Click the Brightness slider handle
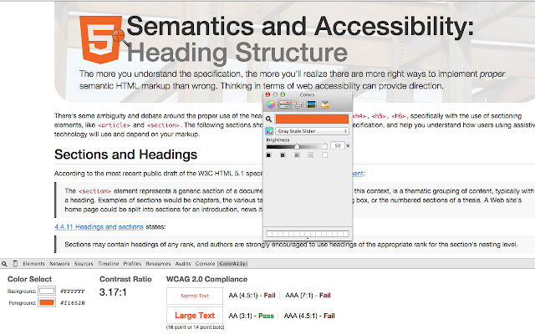Screen dimensions: 535x334 [x=297, y=146]
